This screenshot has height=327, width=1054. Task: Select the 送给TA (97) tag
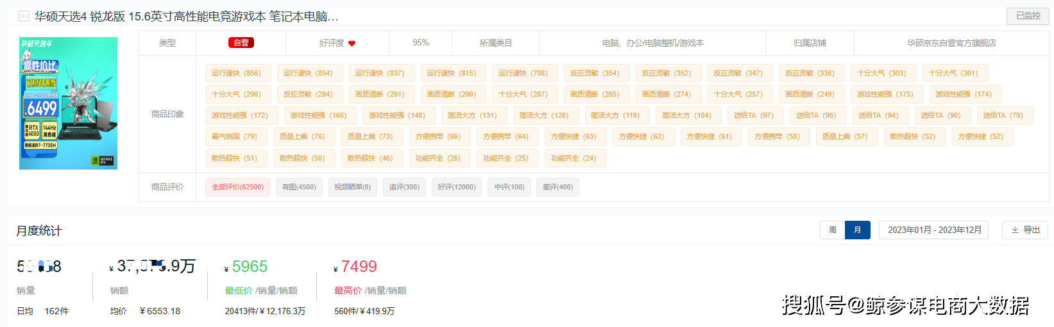coord(754,115)
